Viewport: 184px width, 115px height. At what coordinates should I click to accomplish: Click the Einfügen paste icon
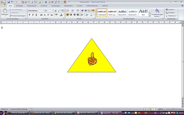[x=5, y=11]
